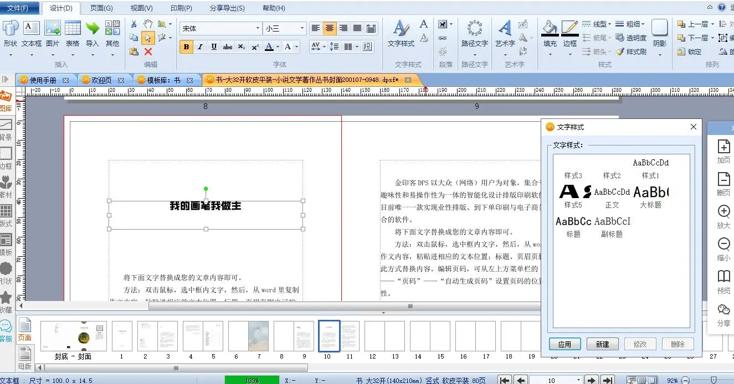Select the 表格 (table) tool
The width and height of the screenshot is (734, 384).
coord(73,28)
